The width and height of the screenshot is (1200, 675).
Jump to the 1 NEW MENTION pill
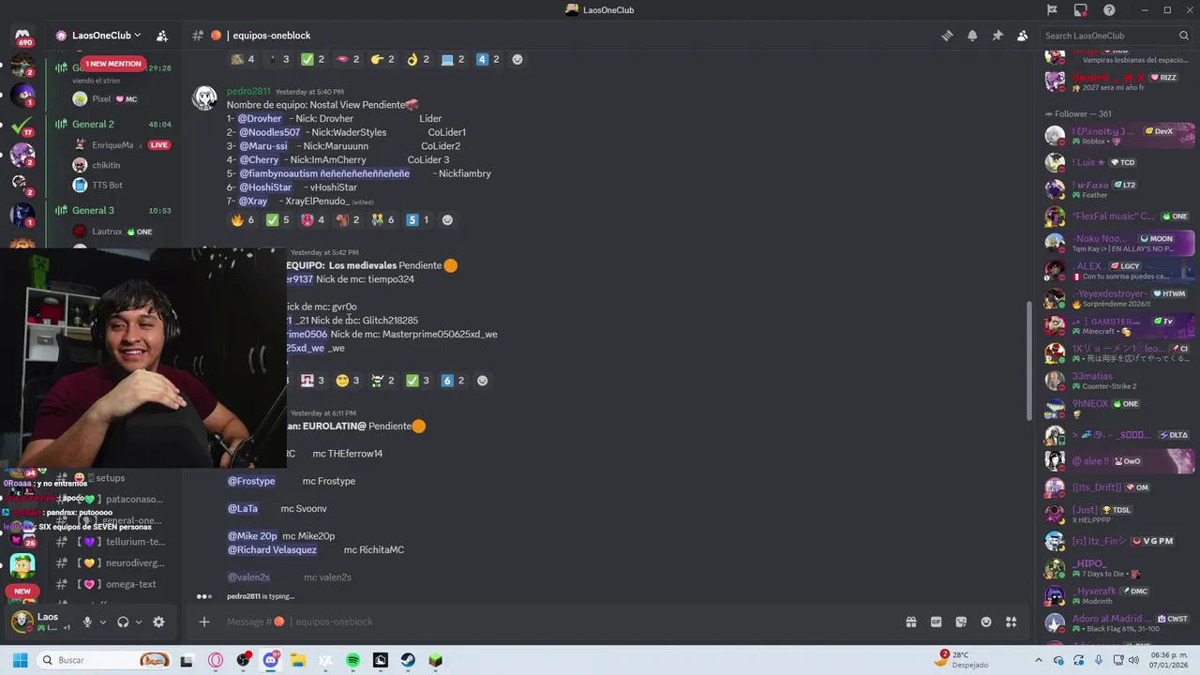coord(112,64)
